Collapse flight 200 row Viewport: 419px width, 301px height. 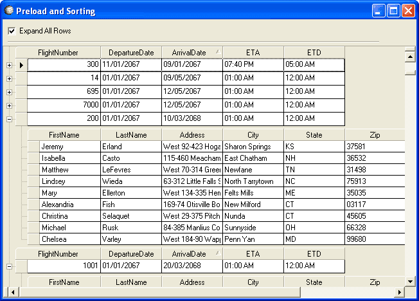(10, 120)
